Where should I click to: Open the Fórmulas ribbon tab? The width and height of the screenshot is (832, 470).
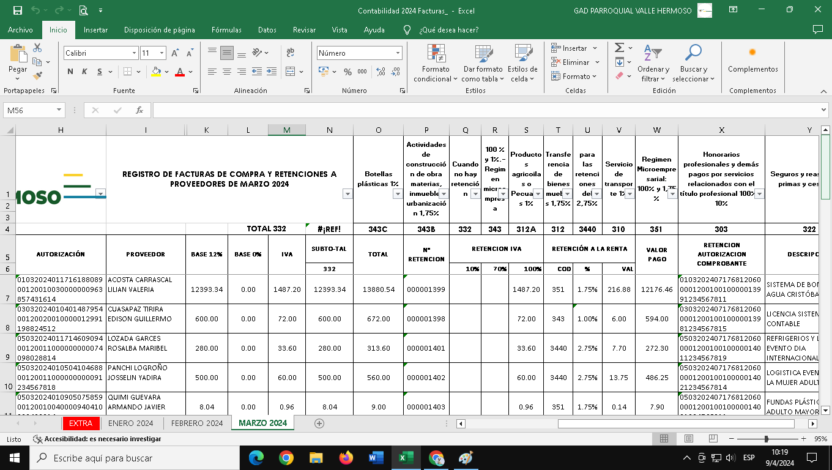[226, 29]
